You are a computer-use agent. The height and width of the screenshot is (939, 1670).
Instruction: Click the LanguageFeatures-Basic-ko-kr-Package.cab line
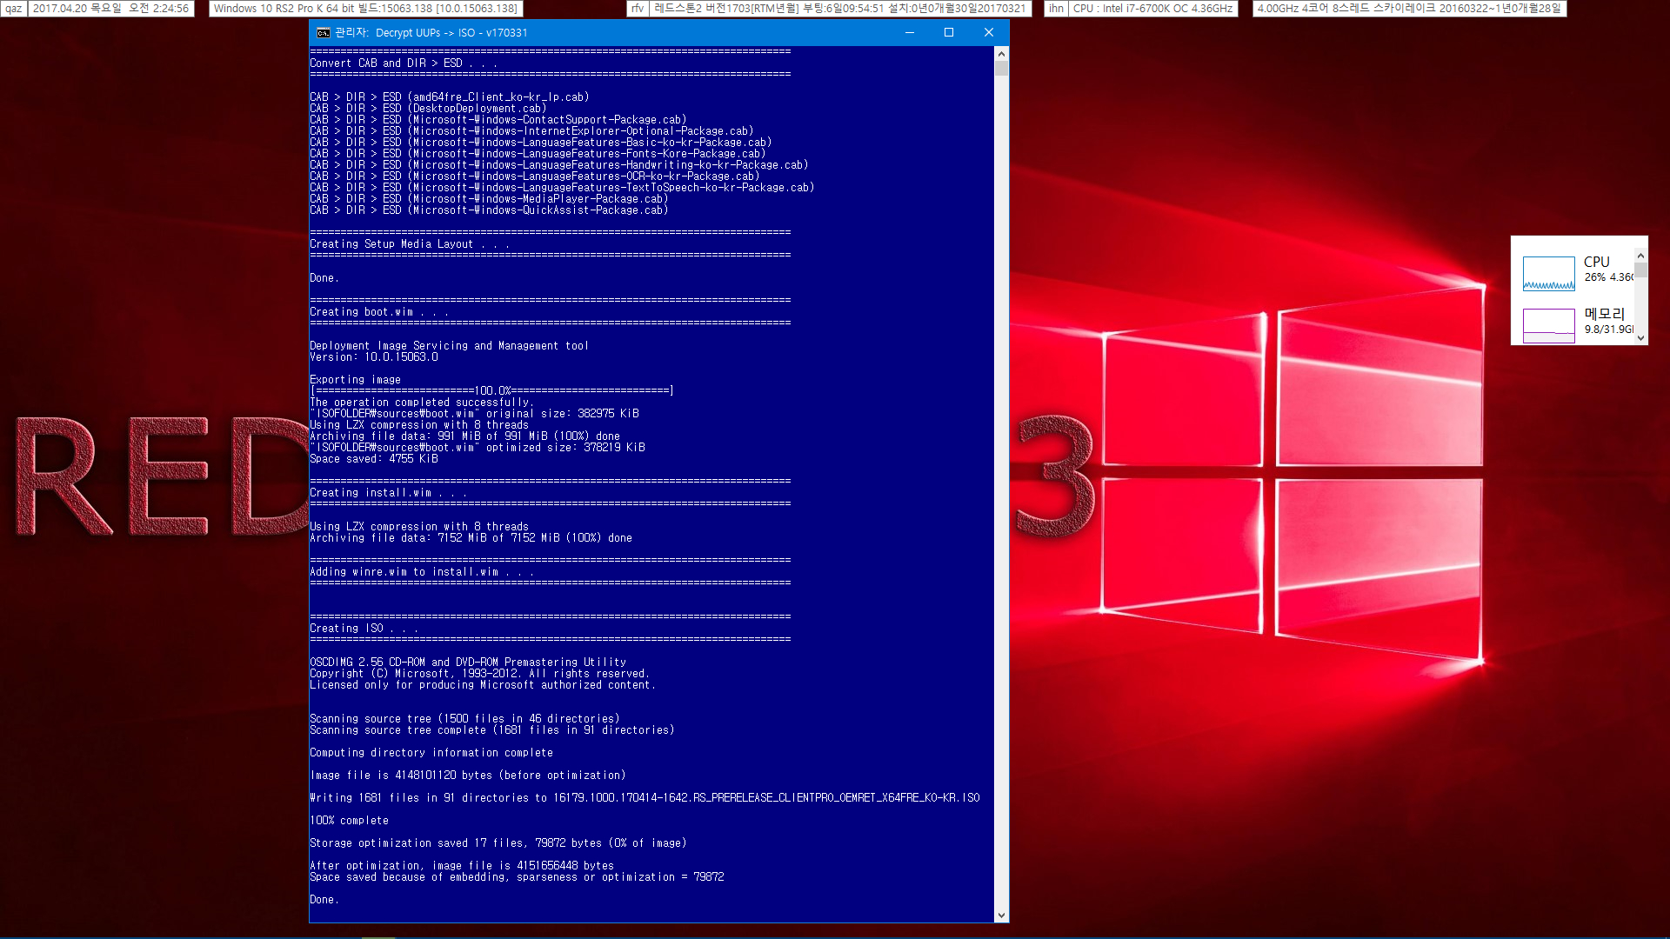pos(541,143)
